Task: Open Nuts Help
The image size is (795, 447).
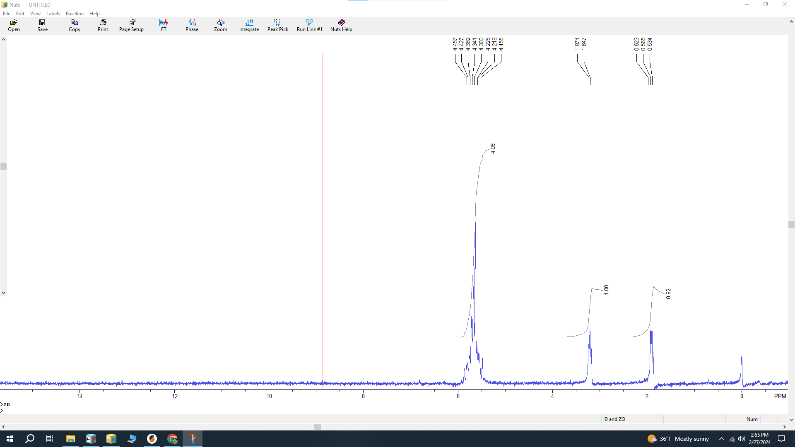Action: [341, 25]
